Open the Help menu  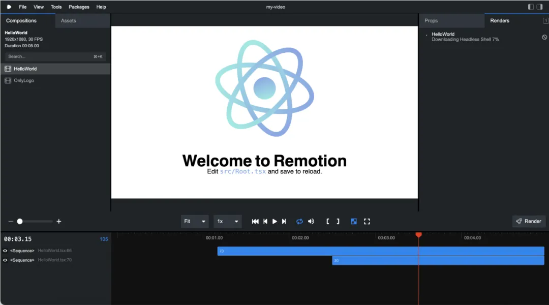tap(101, 7)
